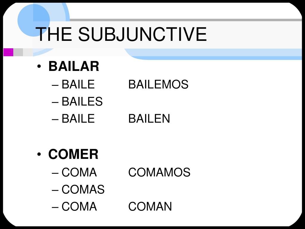The height and width of the screenshot is (229, 305).
Task: Select the BAILAR bullet heading
Action: click(x=74, y=66)
